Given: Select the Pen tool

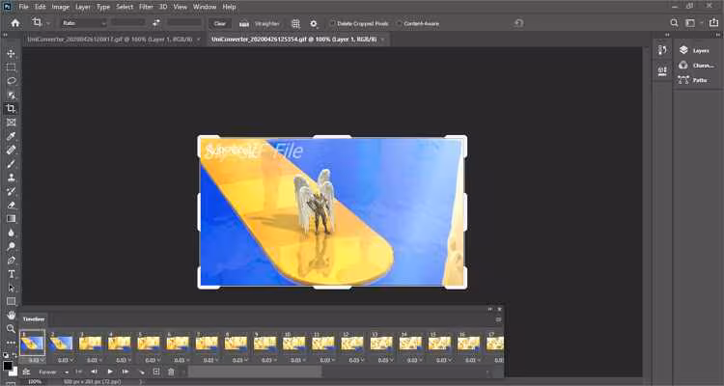Looking at the screenshot, I should pos(11,260).
